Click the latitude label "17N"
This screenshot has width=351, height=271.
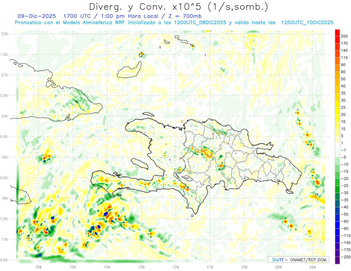5,239
